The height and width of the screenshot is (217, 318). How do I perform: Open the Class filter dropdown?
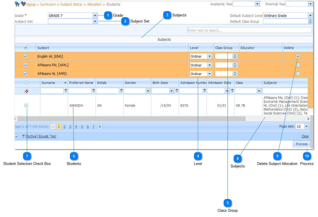coord(259,91)
